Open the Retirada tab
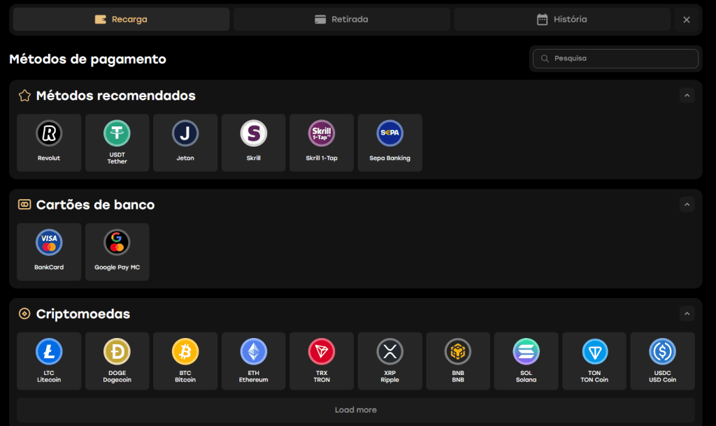716x426 pixels. pyautogui.click(x=341, y=19)
